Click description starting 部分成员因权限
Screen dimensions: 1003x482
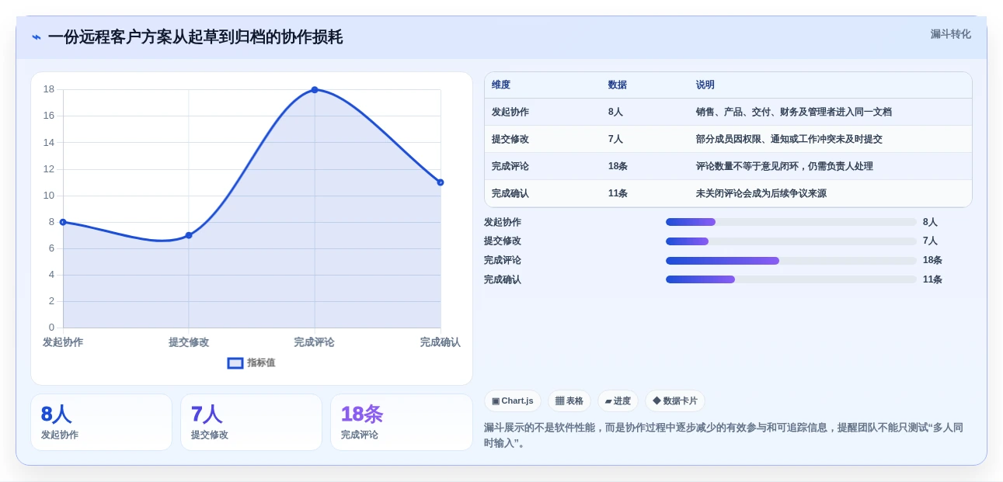pos(789,140)
